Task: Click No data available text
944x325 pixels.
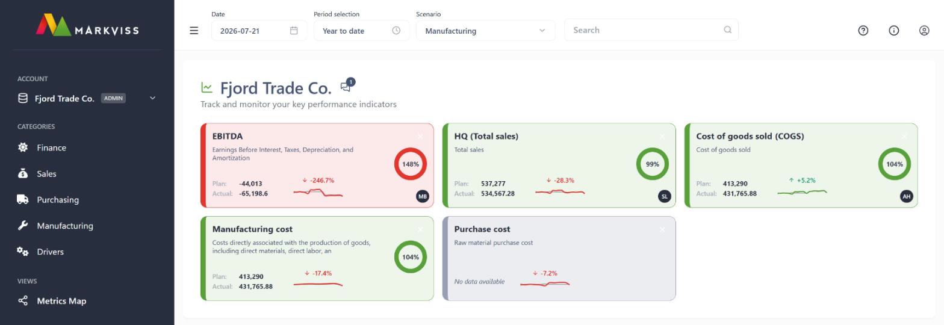Action: (x=479, y=282)
